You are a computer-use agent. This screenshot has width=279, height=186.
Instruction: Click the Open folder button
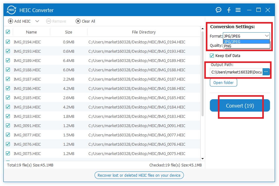coord(223,83)
